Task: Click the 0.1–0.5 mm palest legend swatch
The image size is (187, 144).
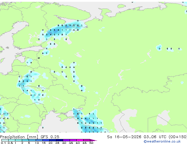Action: [x=5, y=140]
